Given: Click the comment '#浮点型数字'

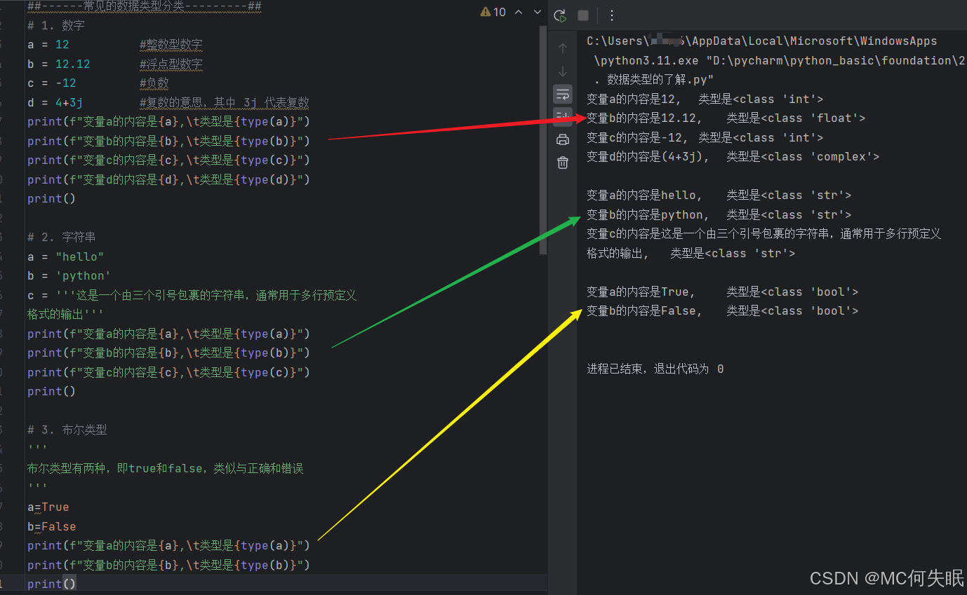Looking at the screenshot, I should pyautogui.click(x=171, y=64).
